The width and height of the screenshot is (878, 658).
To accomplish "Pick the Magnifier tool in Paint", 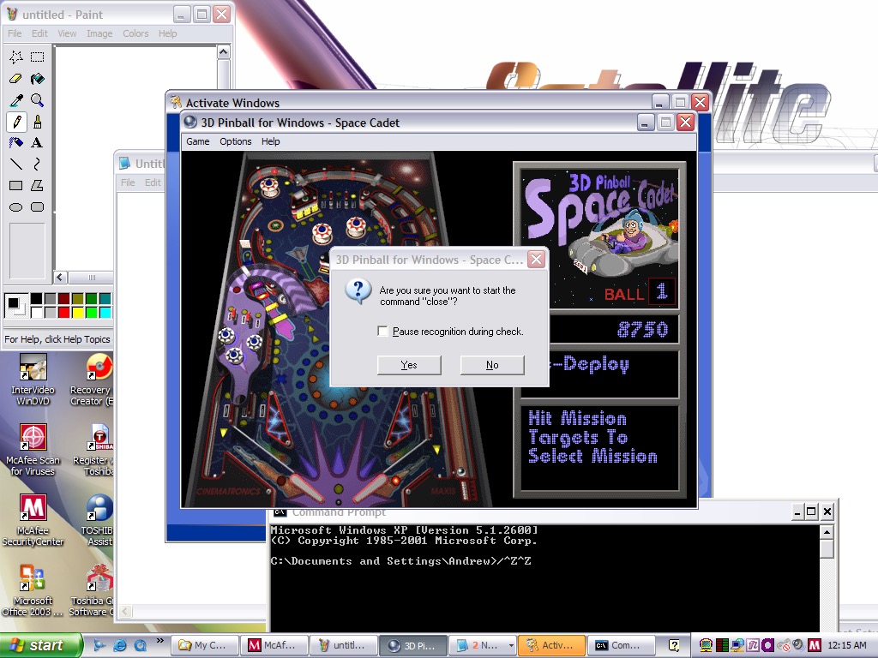I will click(x=37, y=100).
